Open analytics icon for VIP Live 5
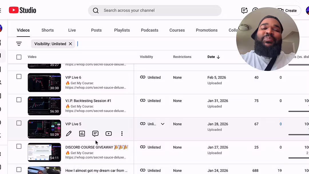This screenshot has width=309, height=174. [82, 134]
